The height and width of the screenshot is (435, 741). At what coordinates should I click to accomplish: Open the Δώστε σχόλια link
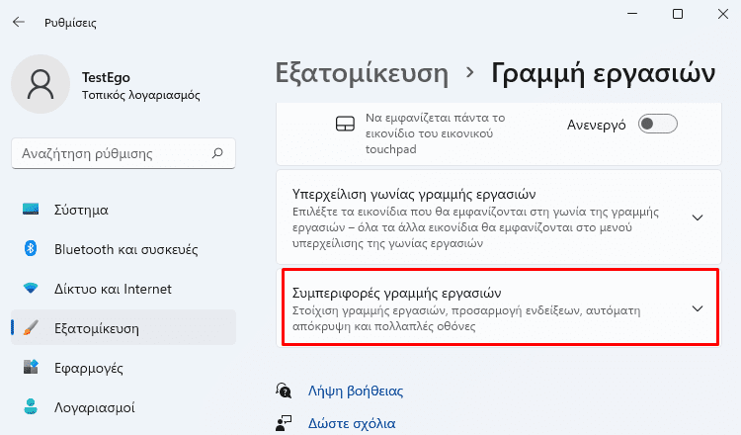(352, 423)
